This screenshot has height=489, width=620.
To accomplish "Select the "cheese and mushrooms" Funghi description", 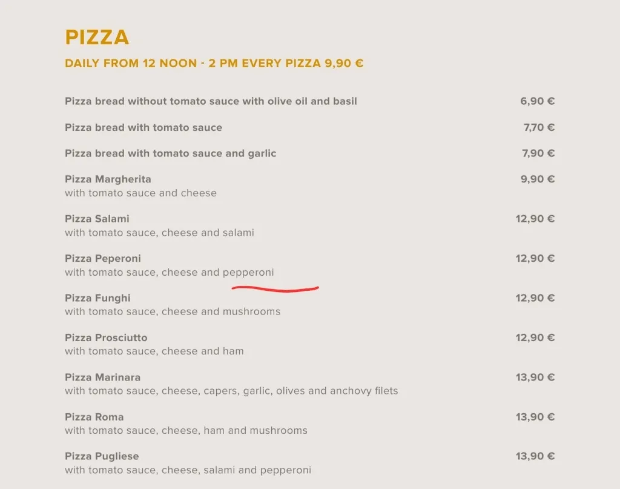I will point(173,311).
